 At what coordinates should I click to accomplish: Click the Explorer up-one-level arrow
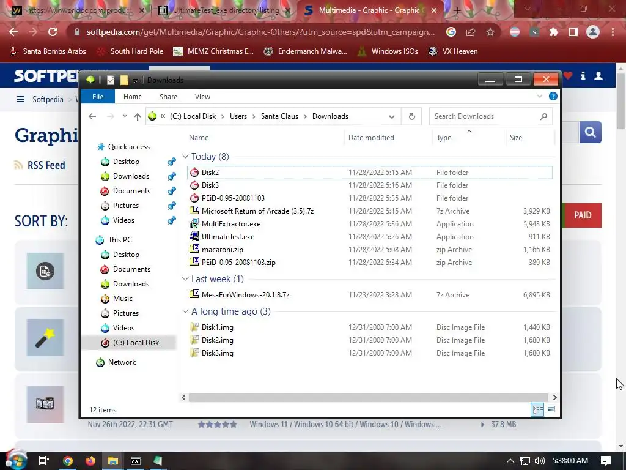pos(138,116)
